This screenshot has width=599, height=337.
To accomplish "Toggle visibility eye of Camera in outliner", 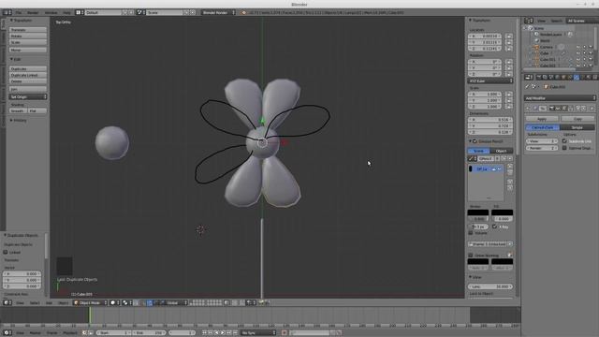I will coord(578,47).
